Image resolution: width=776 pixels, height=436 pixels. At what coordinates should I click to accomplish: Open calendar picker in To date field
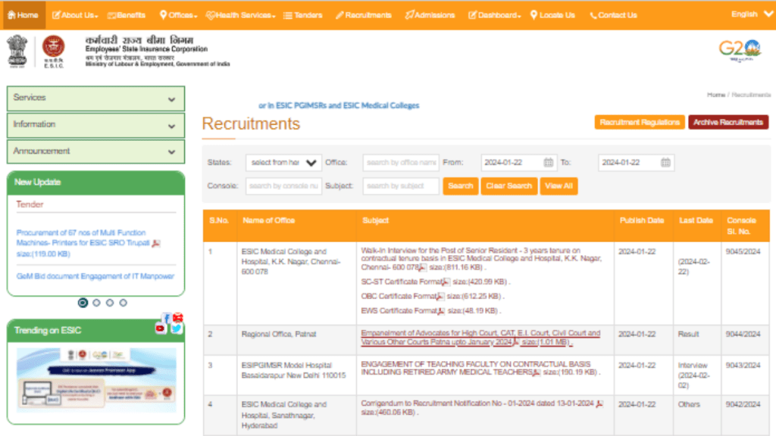click(665, 163)
